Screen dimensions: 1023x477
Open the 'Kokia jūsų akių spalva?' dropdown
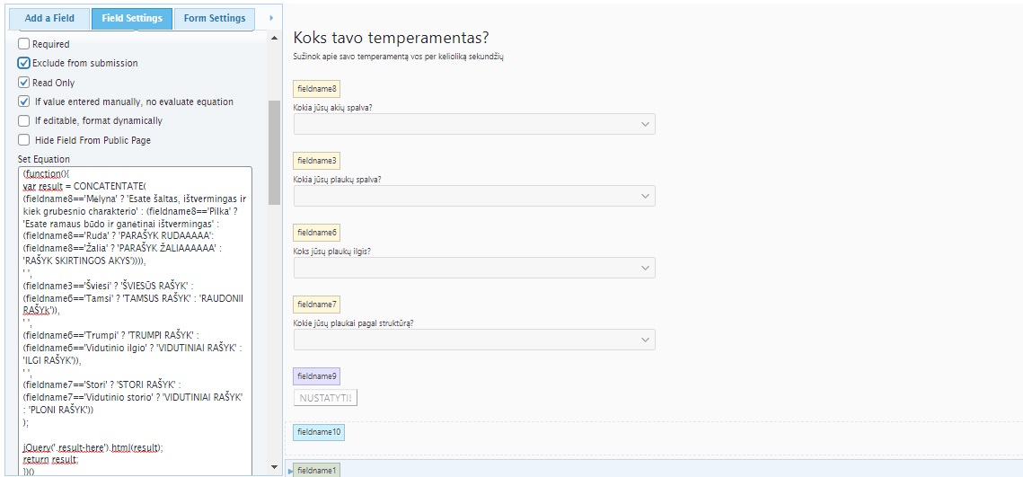point(474,124)
